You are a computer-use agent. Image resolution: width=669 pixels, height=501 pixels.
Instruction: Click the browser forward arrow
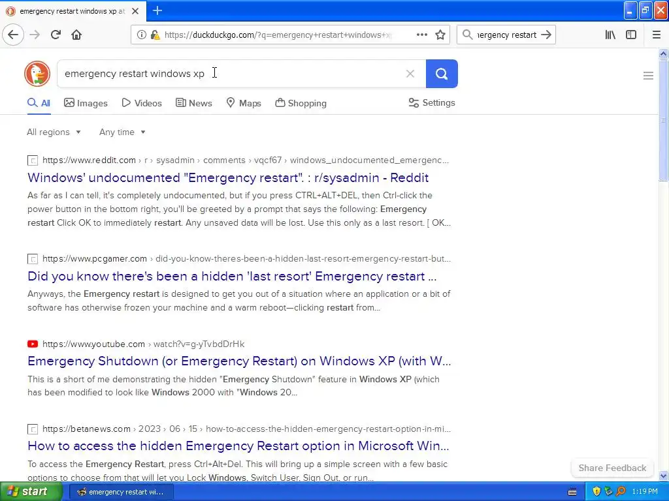(x=35, y=35)
